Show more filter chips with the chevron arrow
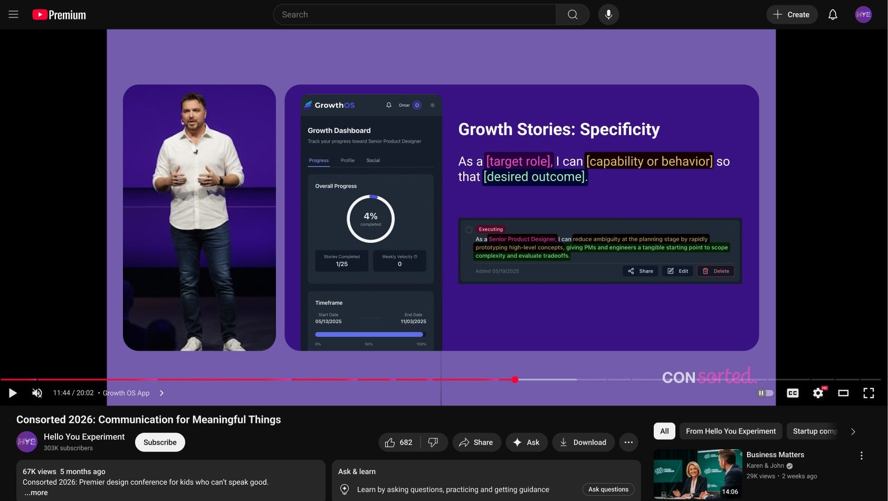This screenshot has width=888, height=501. tap(853, 431)
